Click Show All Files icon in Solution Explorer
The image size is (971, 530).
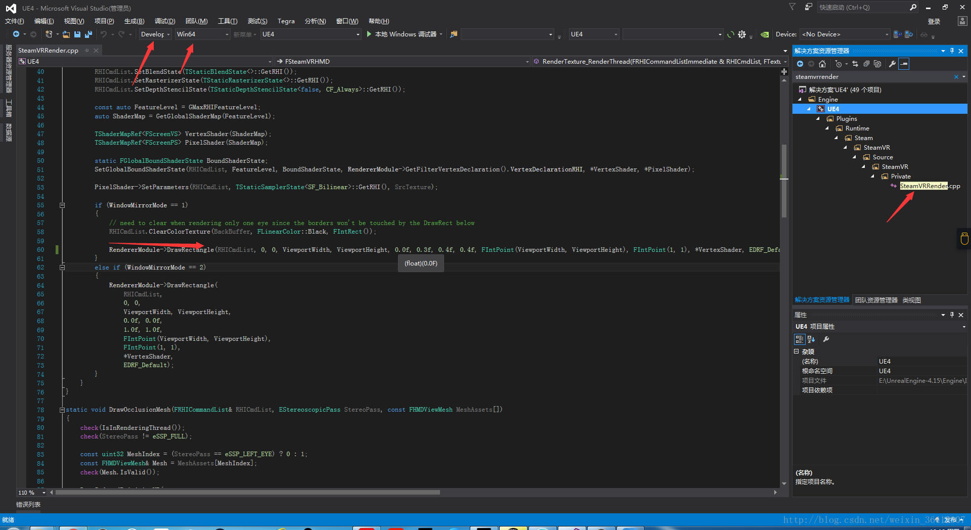(877, 64)
